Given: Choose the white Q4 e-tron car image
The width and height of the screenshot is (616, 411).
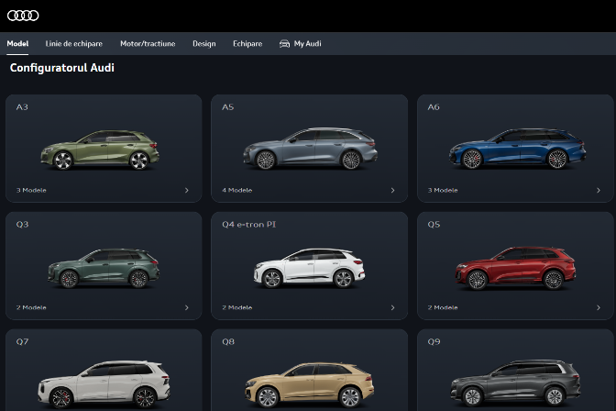Looking at the screenshot, I should 310,268.
